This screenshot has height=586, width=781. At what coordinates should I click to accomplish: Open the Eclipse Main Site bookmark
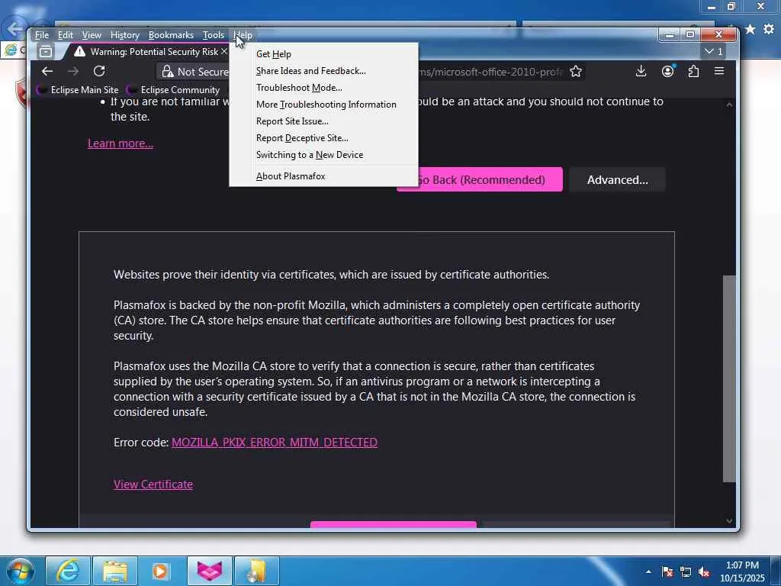tap(79, 90)
